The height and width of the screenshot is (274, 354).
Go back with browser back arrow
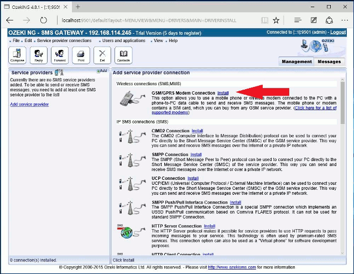coord(10,20)
